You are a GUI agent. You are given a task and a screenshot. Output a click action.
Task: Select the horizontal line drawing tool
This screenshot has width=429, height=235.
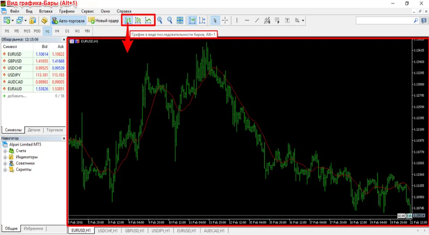(247, 20)
